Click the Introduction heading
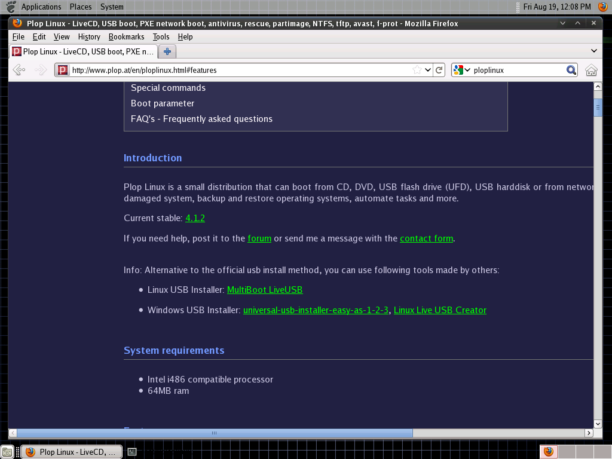612x459 pixels. click(x=152, y=158)
